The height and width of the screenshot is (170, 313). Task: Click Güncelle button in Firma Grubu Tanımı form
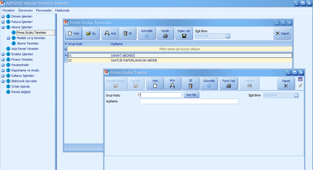point(209,83)
